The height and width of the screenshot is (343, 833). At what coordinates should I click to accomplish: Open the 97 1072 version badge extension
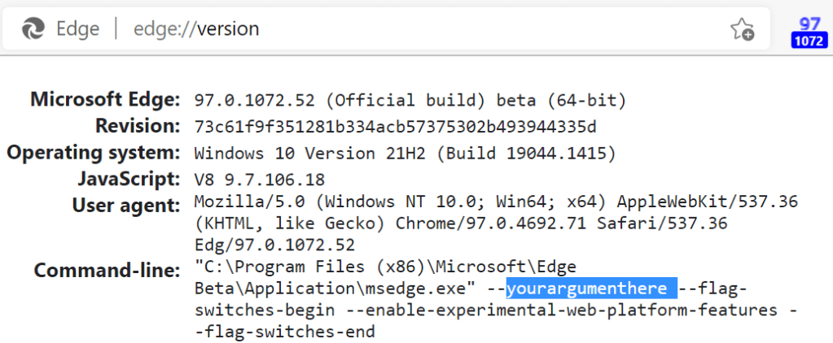point(809,32)
